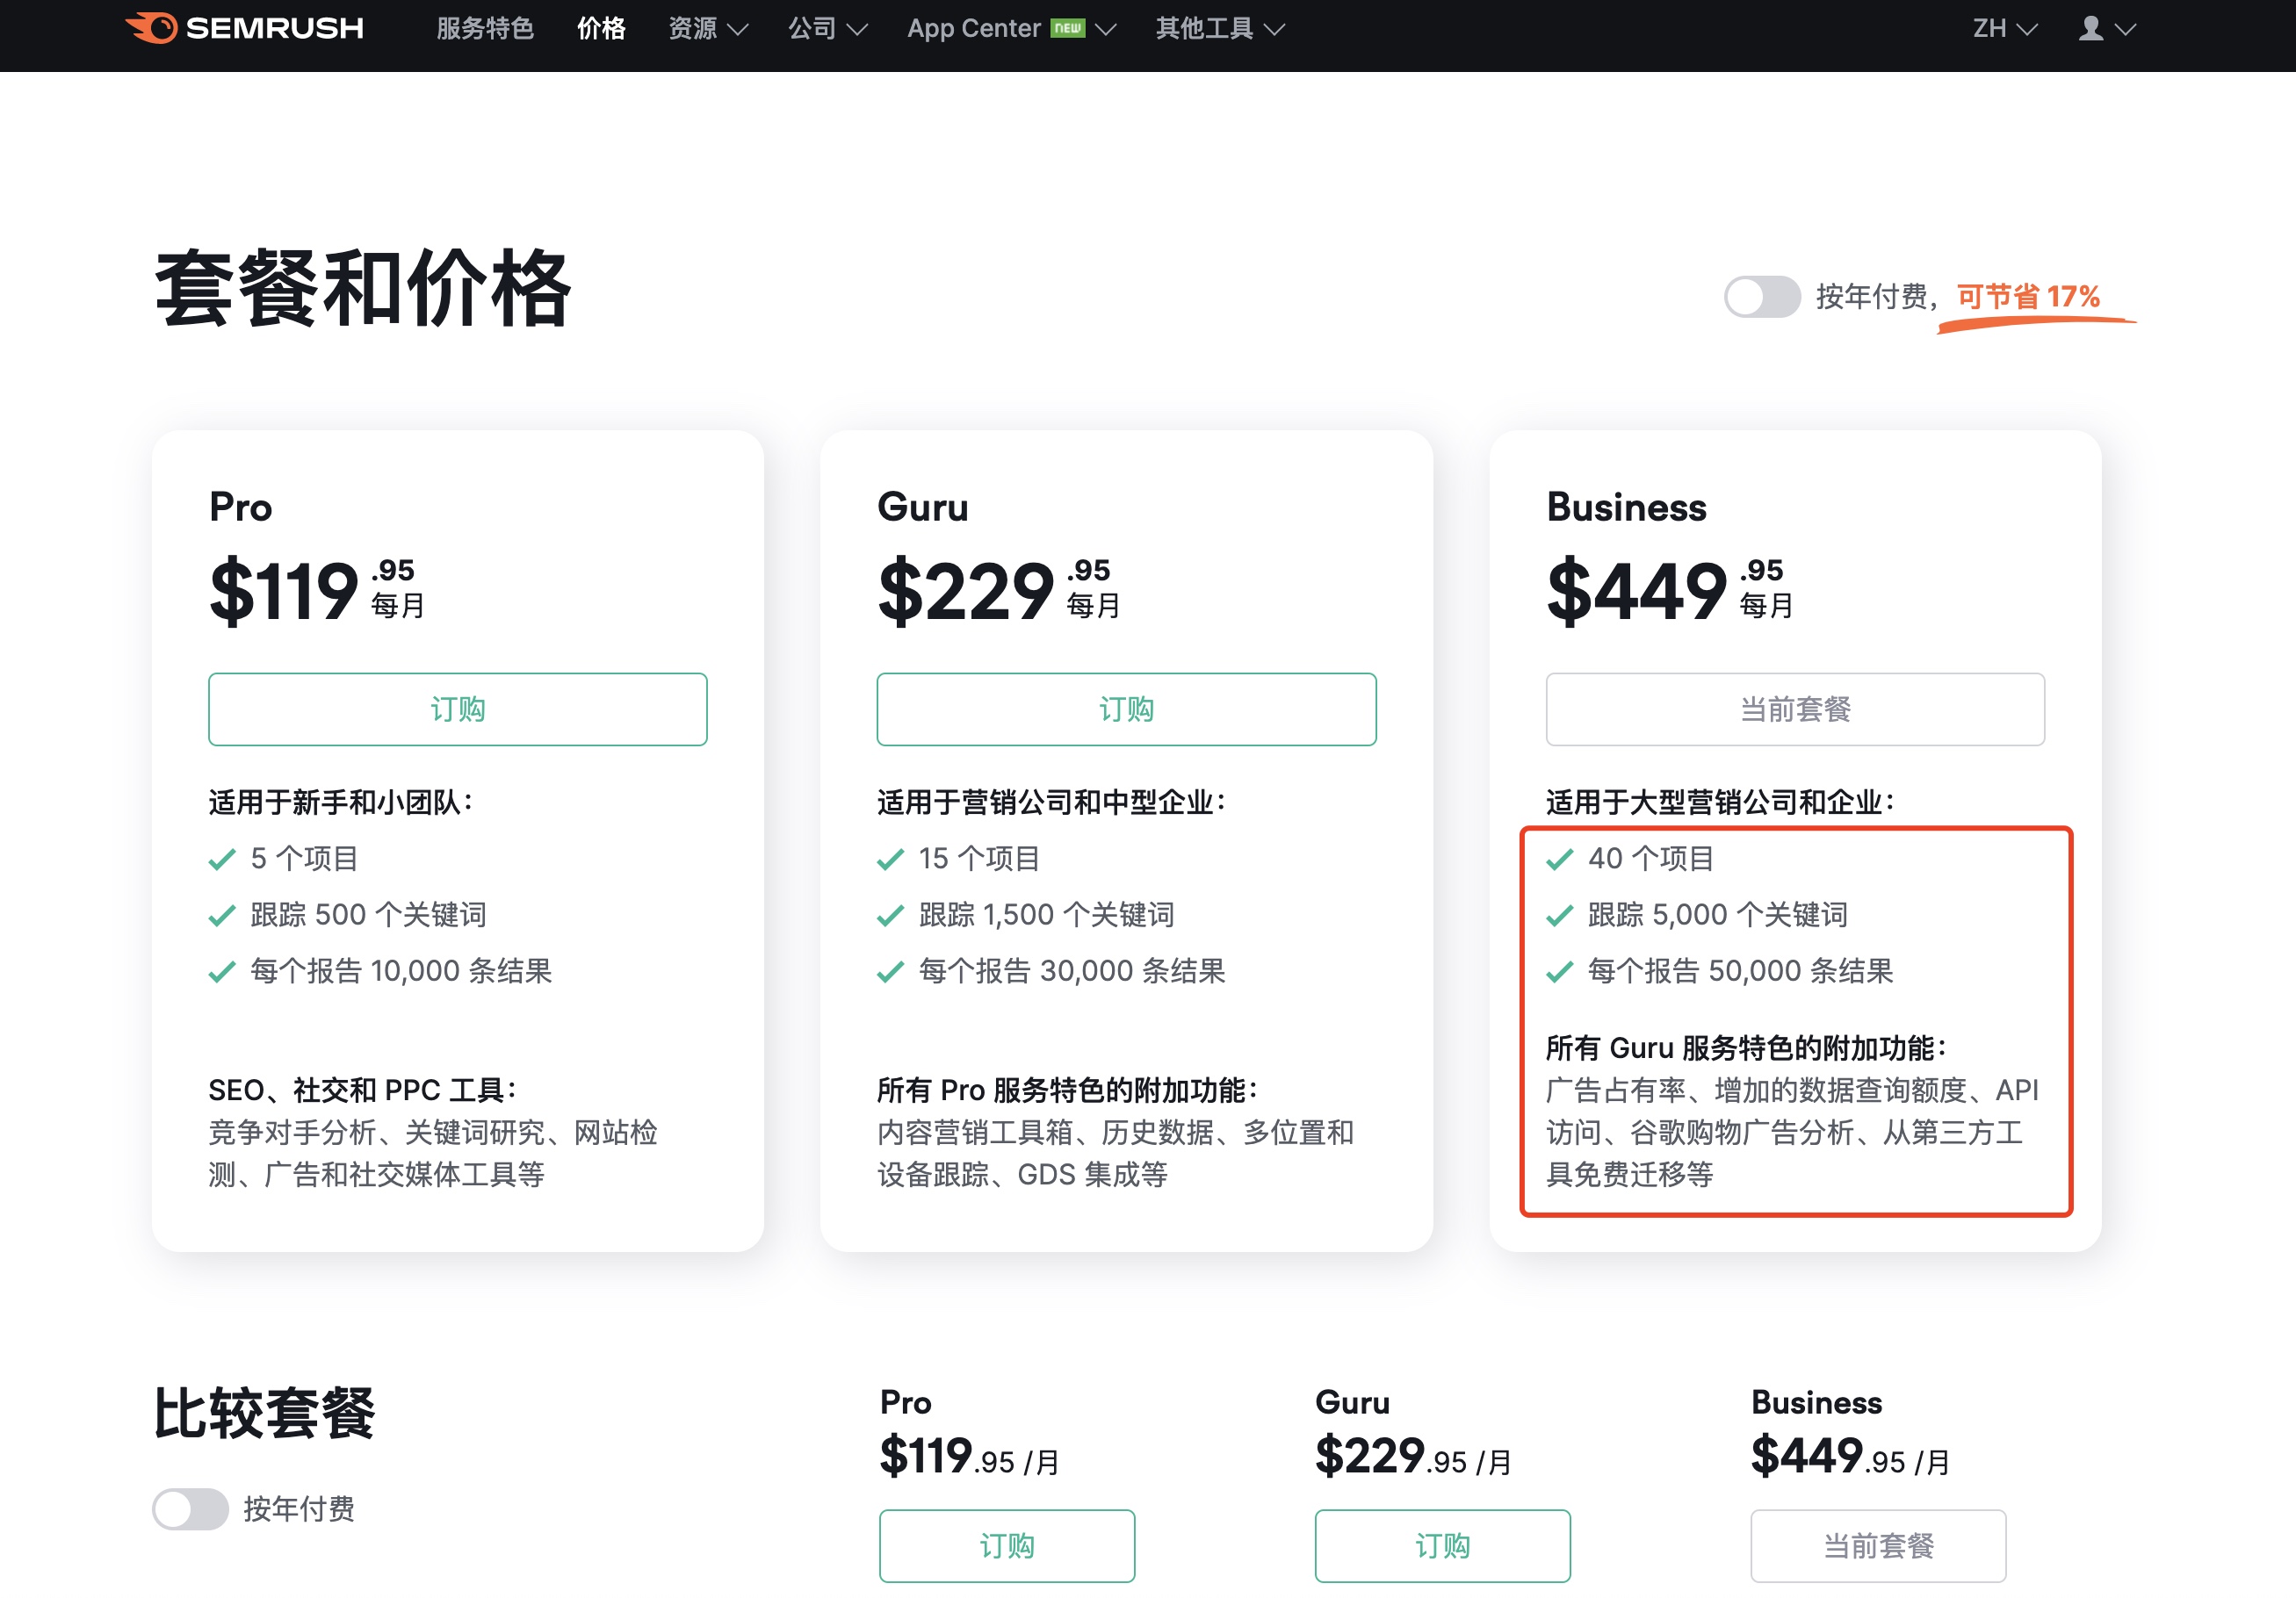Click the SEMRUSH logo
This screenshot has width=2296, height=1598.
(244, 28)
